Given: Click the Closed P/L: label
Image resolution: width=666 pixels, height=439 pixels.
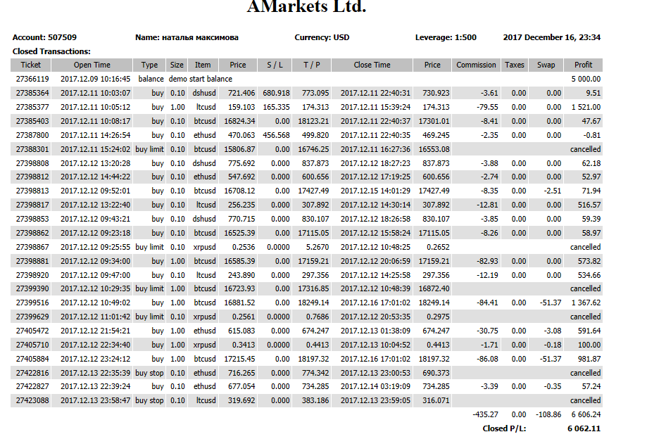Looking at the screenshot, I should [504, 428].
